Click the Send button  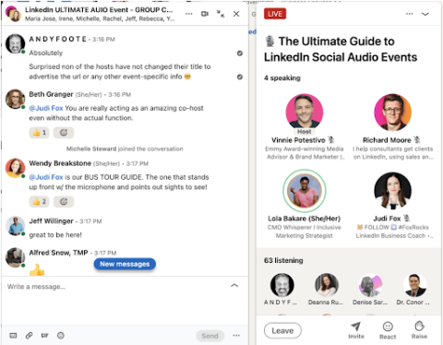(210, 336)
